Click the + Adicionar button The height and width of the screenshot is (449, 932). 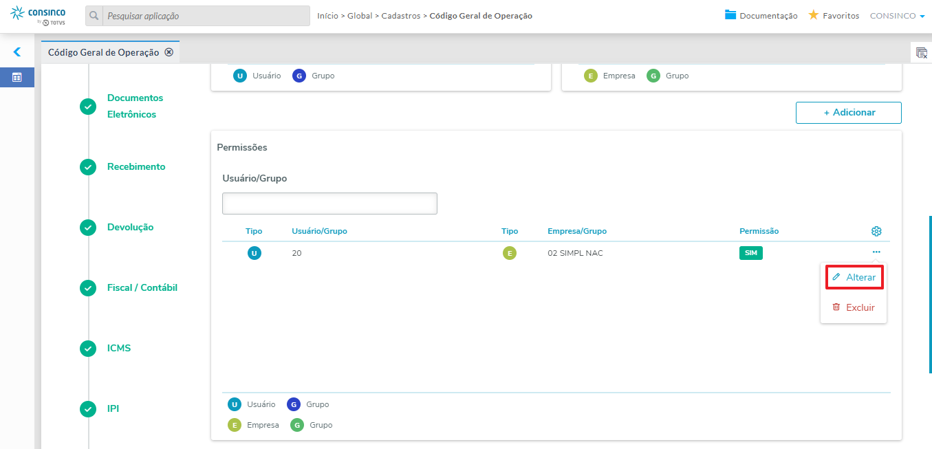click(x=848, y=112)
